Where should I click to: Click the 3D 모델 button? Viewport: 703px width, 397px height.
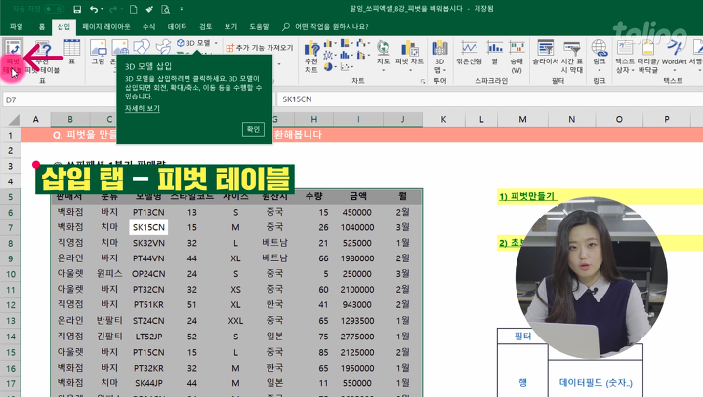(193, 43)
